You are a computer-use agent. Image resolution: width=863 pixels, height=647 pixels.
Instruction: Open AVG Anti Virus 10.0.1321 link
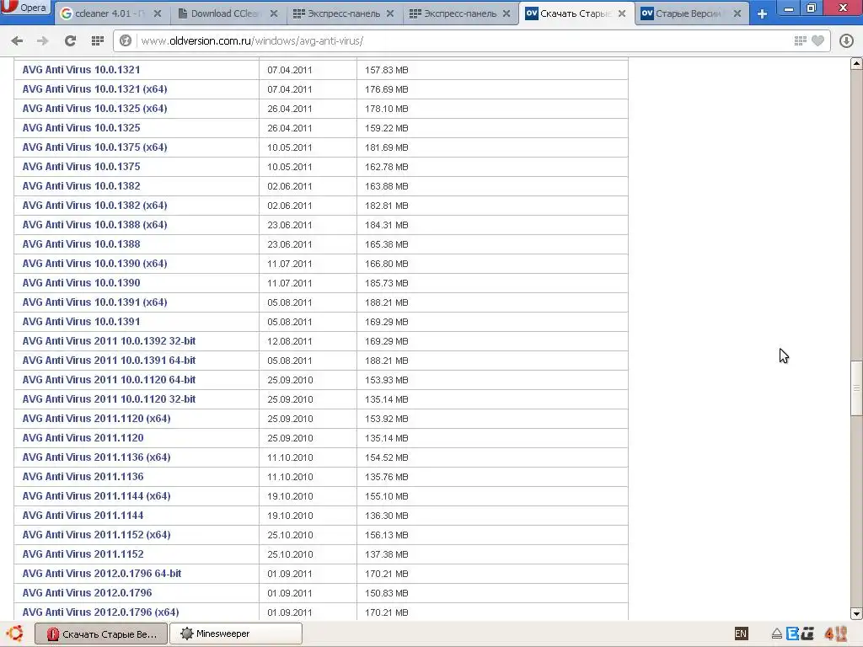coord(82,70)
